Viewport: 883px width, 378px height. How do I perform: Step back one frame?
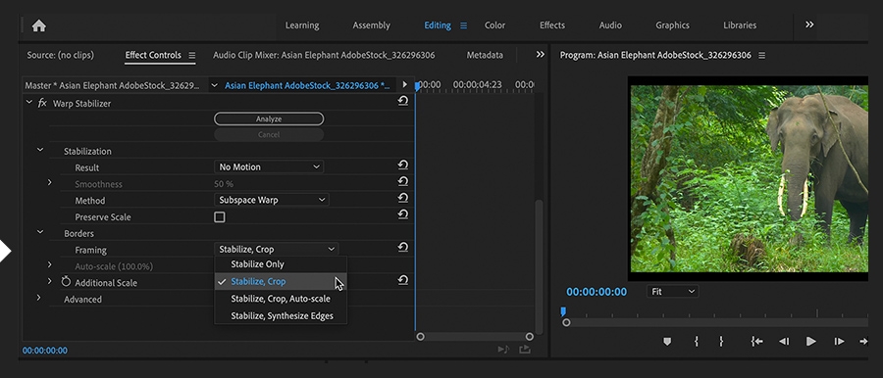point(783,341)
